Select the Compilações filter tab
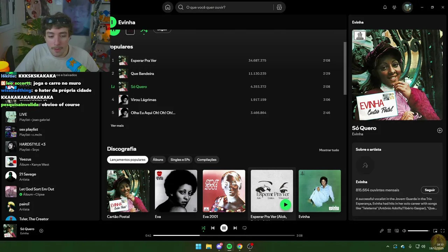Viewport: 448px width, 252px height. pos(207,160)
